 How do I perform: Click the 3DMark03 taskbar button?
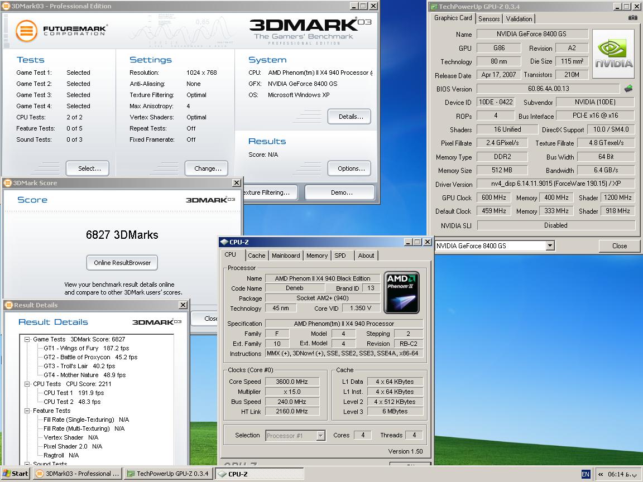coord(78,474)
